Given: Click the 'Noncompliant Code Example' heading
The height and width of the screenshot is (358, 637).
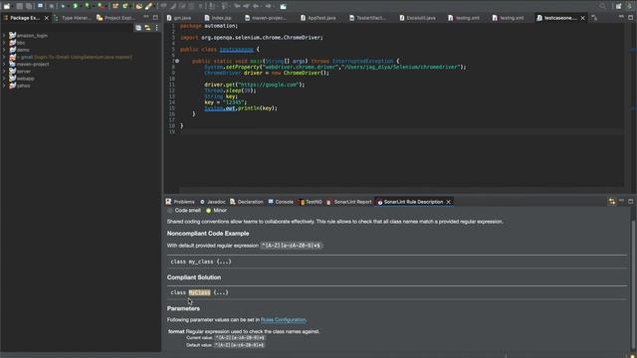Looking at the screenshot, I should [x=208, y=234].
